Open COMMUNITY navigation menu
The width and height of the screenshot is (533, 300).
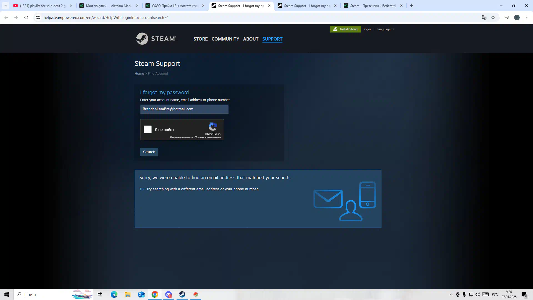click(225, 39)
